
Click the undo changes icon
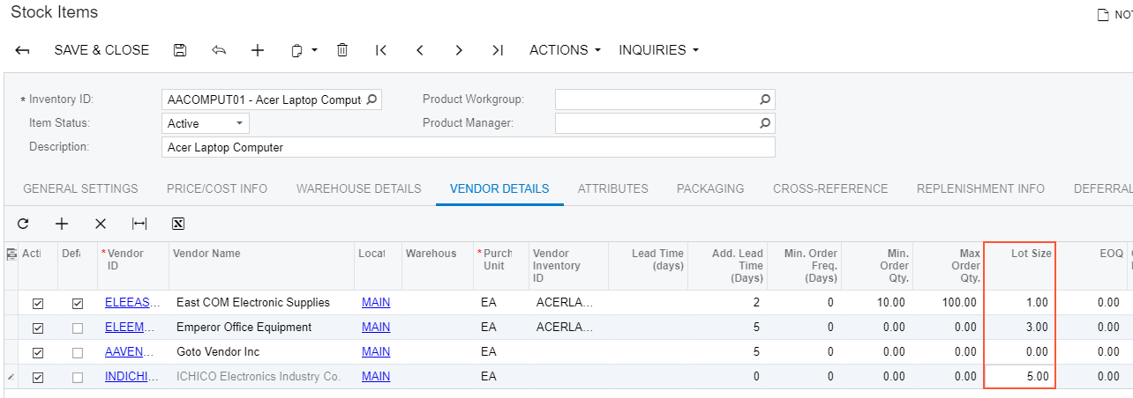(x=219, y=50)
